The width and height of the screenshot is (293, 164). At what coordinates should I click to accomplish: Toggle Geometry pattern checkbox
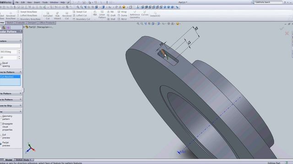click(x=1, y=117)
